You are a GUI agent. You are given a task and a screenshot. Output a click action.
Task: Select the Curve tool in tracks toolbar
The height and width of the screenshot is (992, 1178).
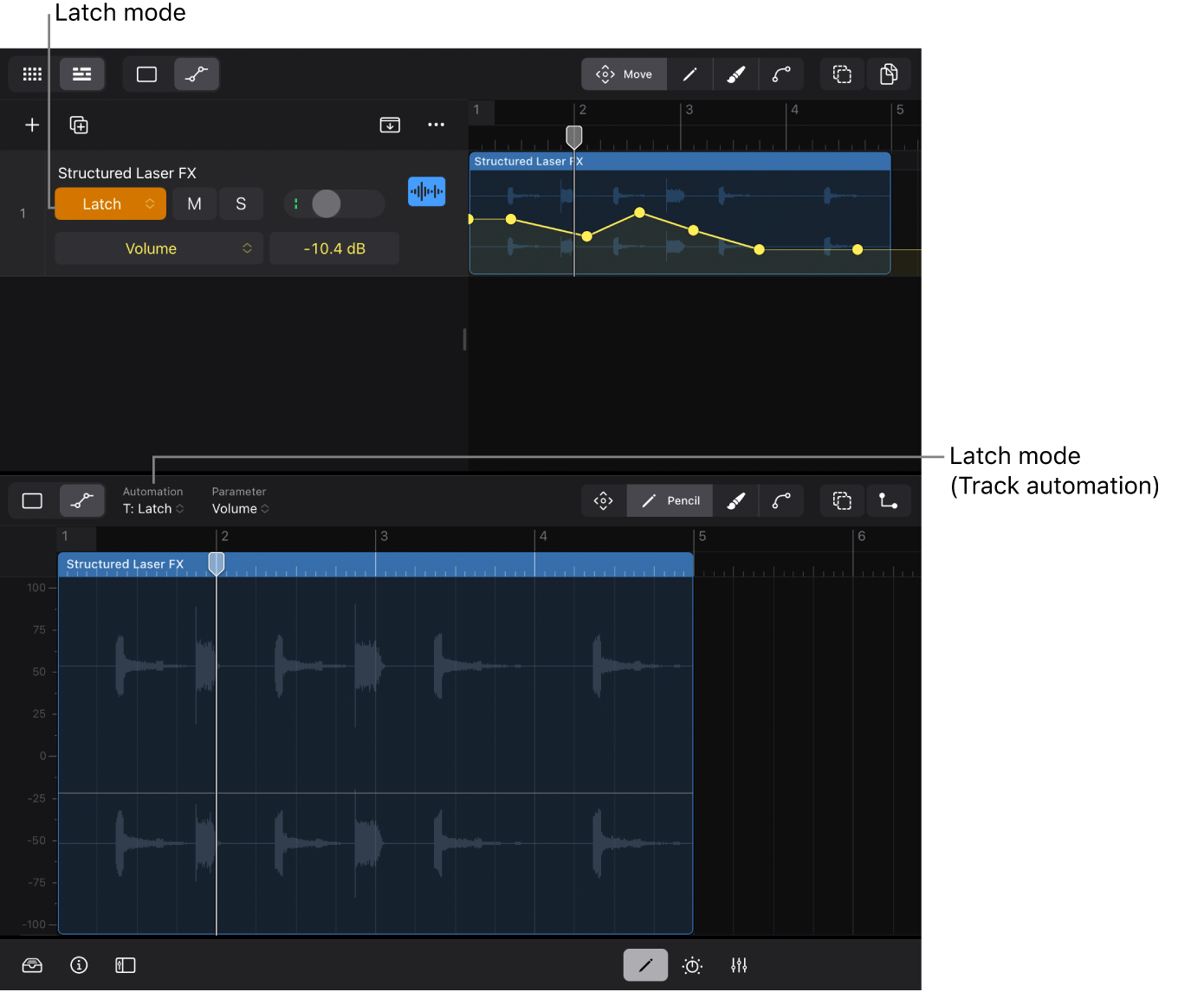click(781, 74)
